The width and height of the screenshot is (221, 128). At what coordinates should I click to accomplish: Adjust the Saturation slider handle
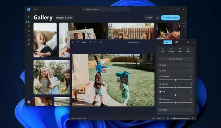[x=175, y=80]
